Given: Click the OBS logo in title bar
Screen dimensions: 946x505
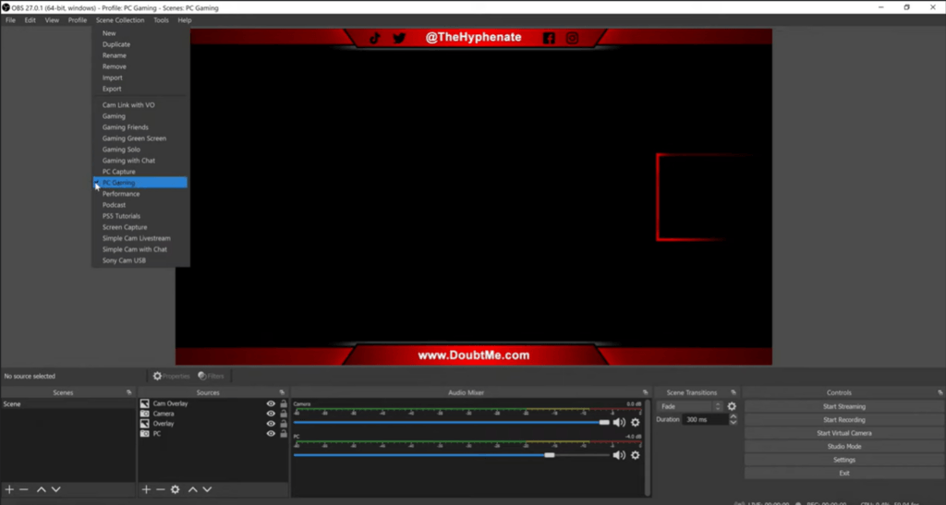Looking at the screenshot, I should pyautogui.click(x=6, y=7).
